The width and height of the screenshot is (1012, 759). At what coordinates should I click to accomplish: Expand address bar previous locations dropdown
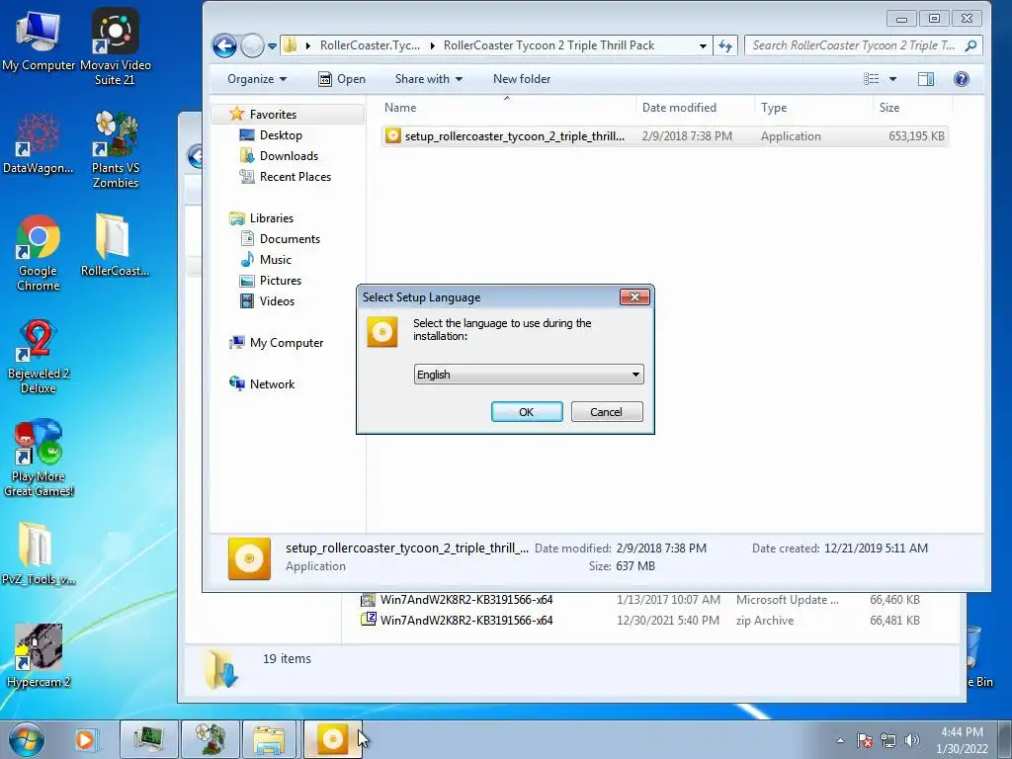(703, 45)
